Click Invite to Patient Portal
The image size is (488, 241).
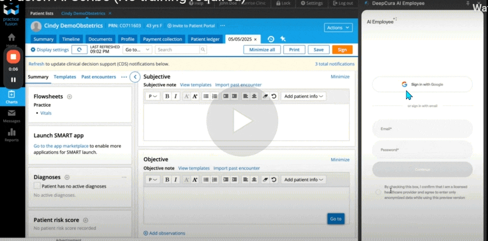tap(191, 26)
